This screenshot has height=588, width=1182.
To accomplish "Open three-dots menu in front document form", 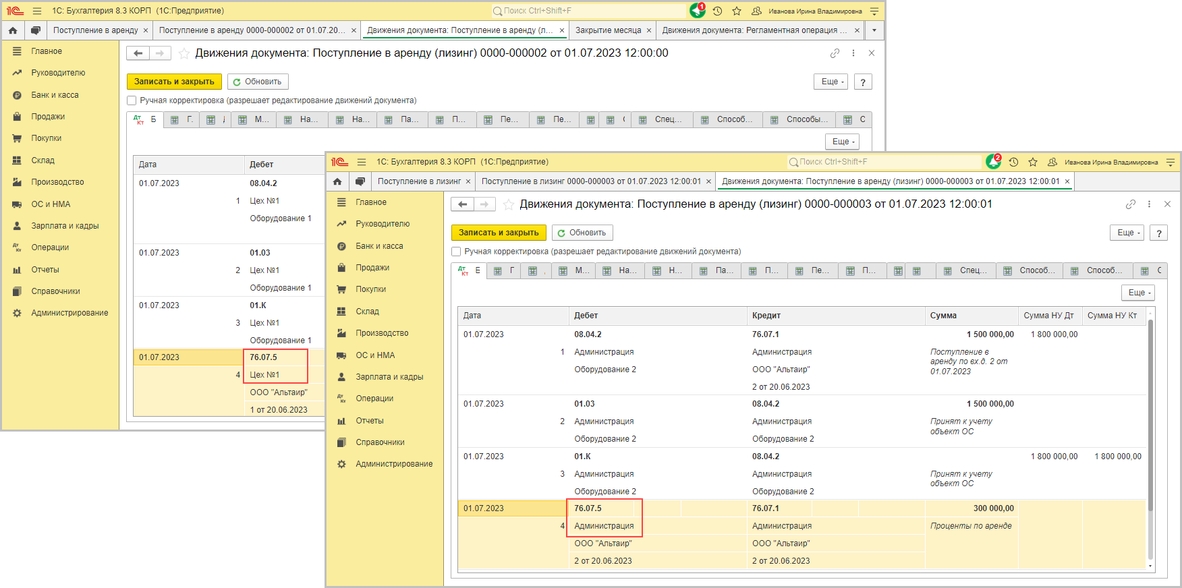I will pyautogui.click(x=1149, y=204).
